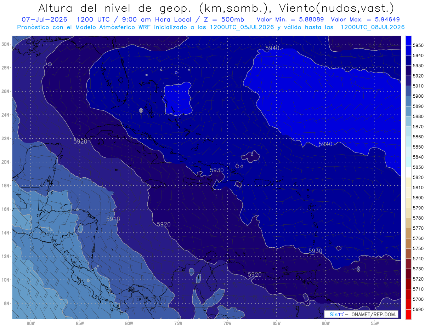This screenshot has height=328, width=425.
Task: Click the '80W' longitude axis label
Action: [129, 324]
